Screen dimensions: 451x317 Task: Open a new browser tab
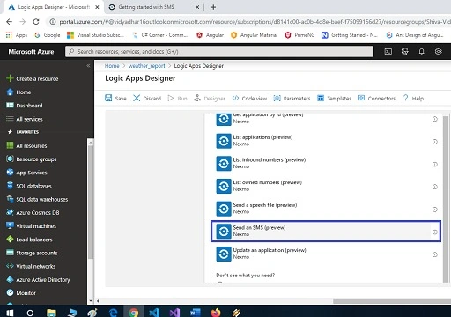tap(213, 7)
